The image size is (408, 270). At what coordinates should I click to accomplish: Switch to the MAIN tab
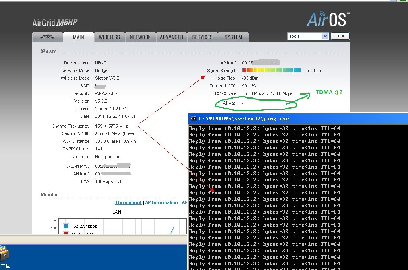point(78,37)
